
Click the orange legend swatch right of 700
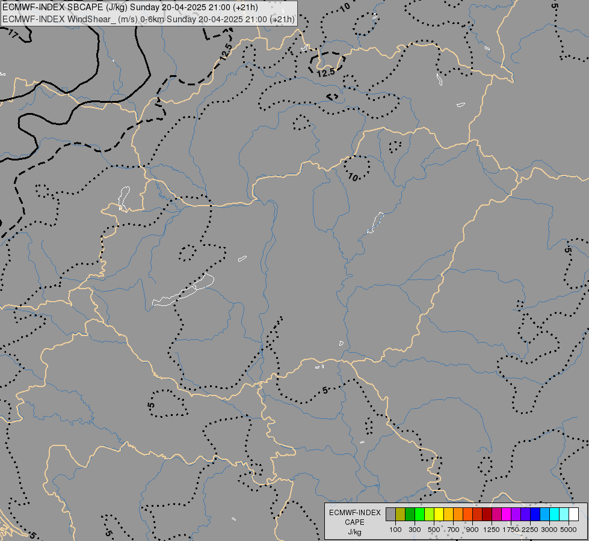coord(458,514)
